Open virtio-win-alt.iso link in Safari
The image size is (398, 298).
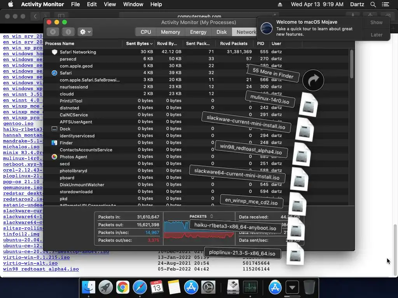point(30,263)
